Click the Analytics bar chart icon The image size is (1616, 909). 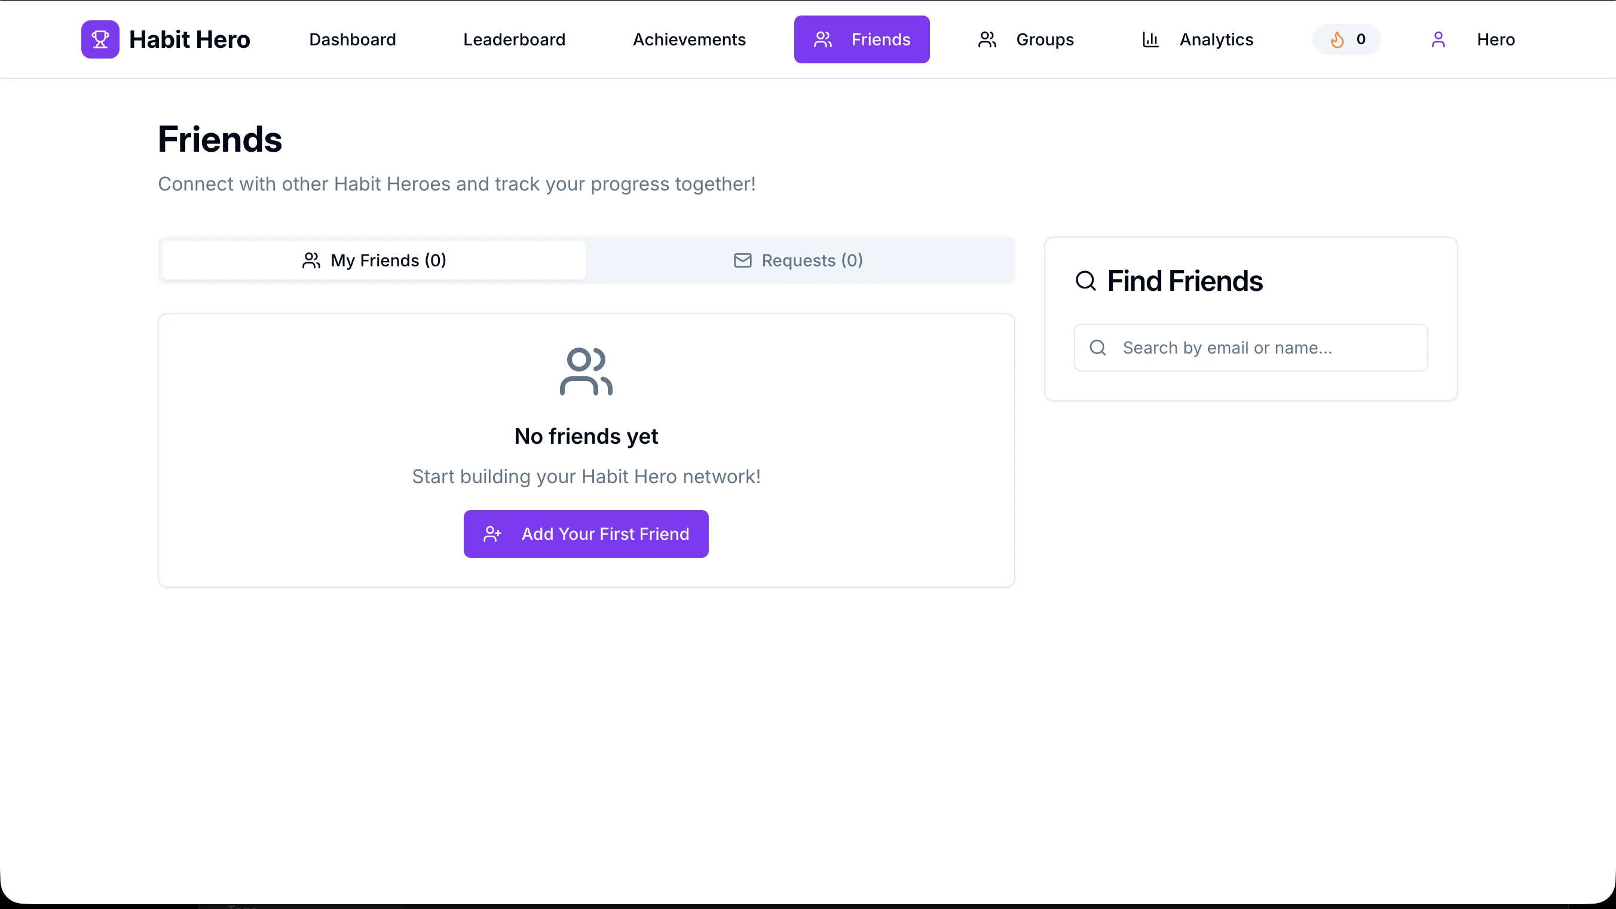click(1150, 39)
